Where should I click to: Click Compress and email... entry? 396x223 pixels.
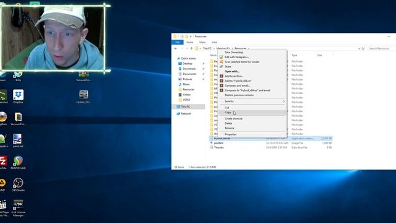click(x=252, y=85)
